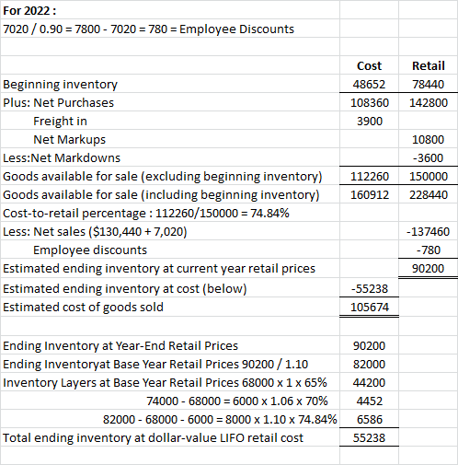Select beginning inventory cost 48652
The width and height of the screenshot is (458, 465).
(369, 85)
